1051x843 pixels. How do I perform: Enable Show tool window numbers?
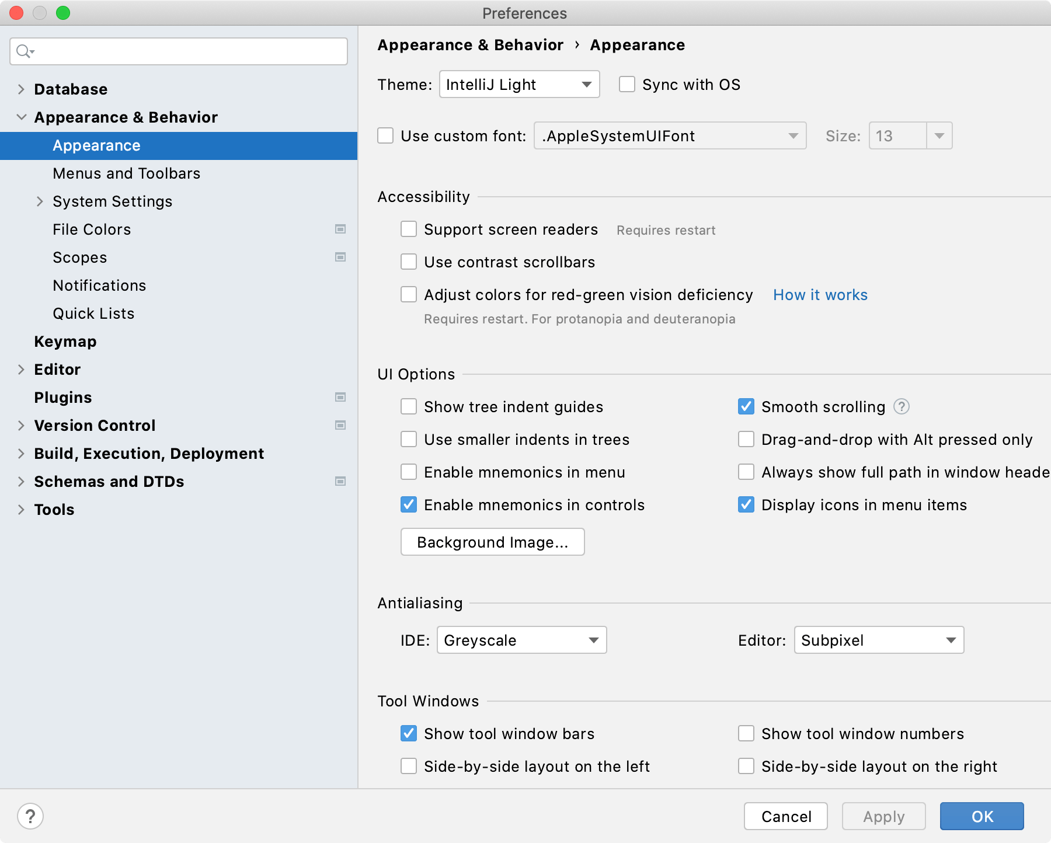(x=746, y=734)
